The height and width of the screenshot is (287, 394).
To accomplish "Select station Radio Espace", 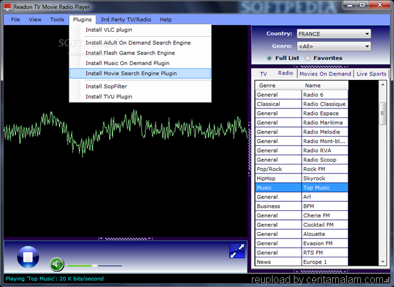I will coord(325,114).
